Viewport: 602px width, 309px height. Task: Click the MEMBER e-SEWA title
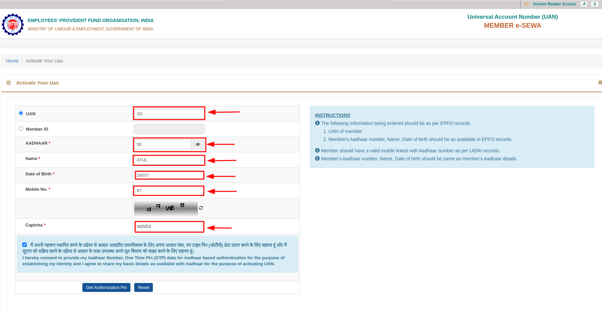pyautogui.click(x=513, y=26)
